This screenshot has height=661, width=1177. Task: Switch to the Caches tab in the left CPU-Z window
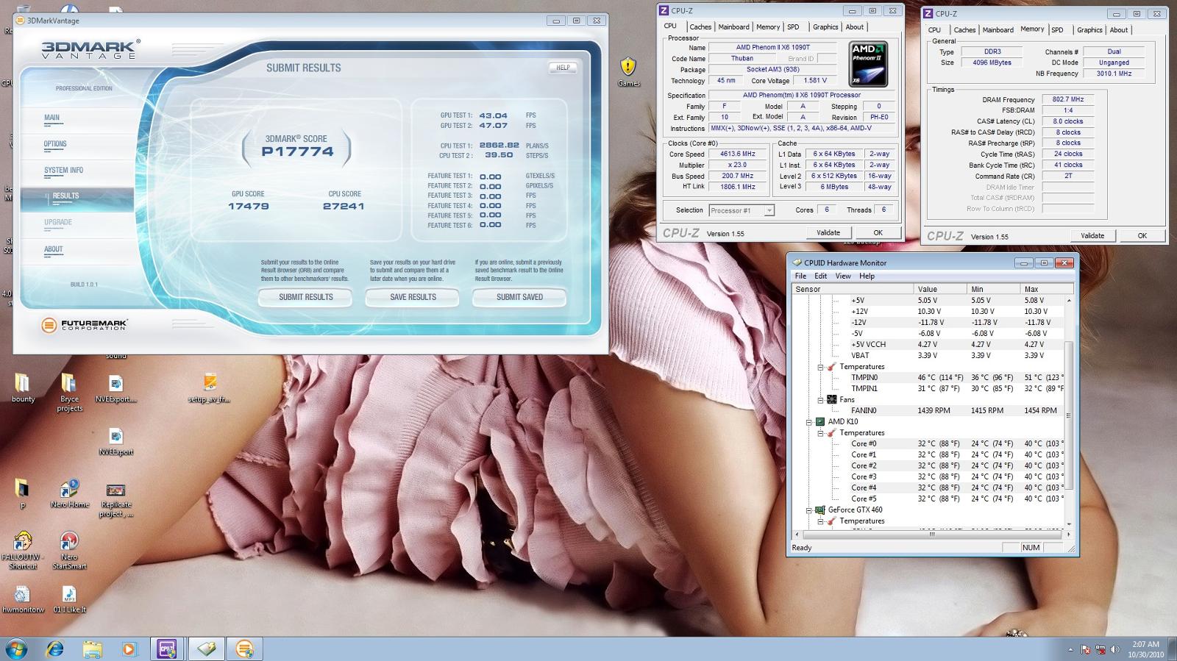[700, 27]
